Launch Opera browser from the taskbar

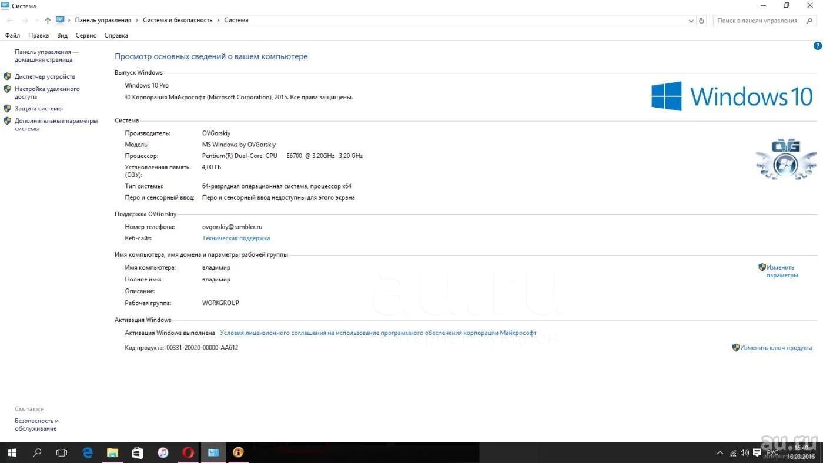coord(188,453)
